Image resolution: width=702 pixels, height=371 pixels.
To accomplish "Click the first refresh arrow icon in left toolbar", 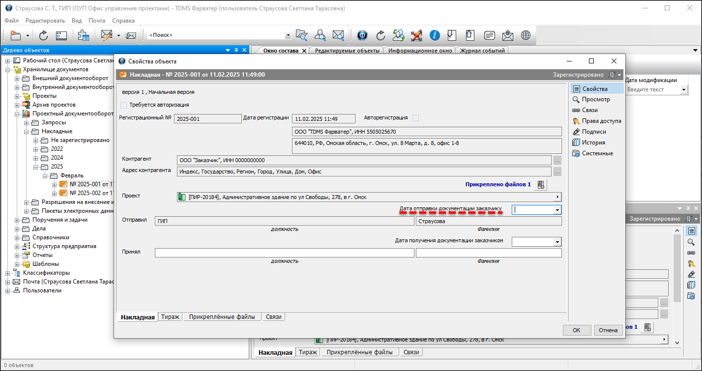I will (43, 35).
